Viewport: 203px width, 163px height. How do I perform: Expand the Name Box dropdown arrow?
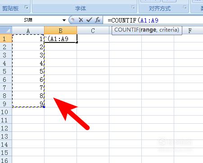[64, 20]
